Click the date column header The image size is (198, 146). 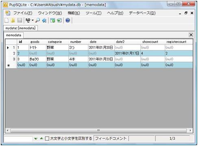coord(101,42)
